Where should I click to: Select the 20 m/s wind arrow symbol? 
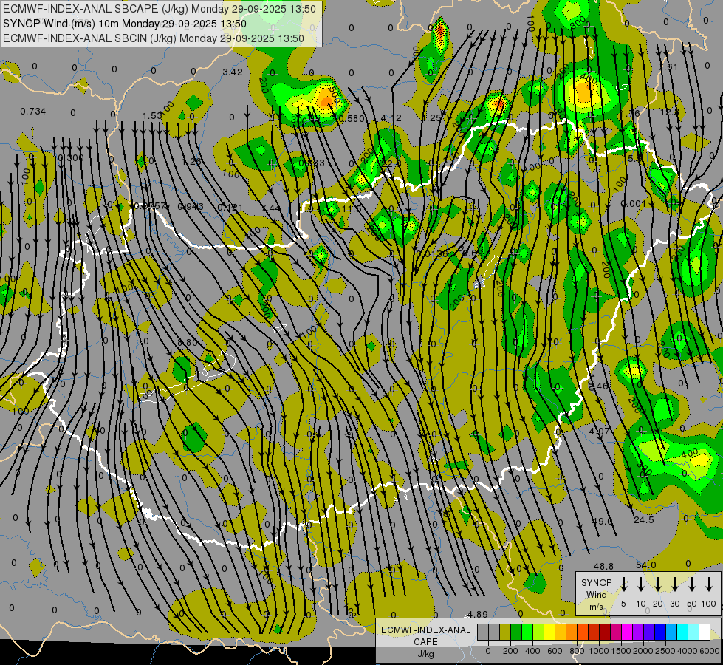click(658, 584)
